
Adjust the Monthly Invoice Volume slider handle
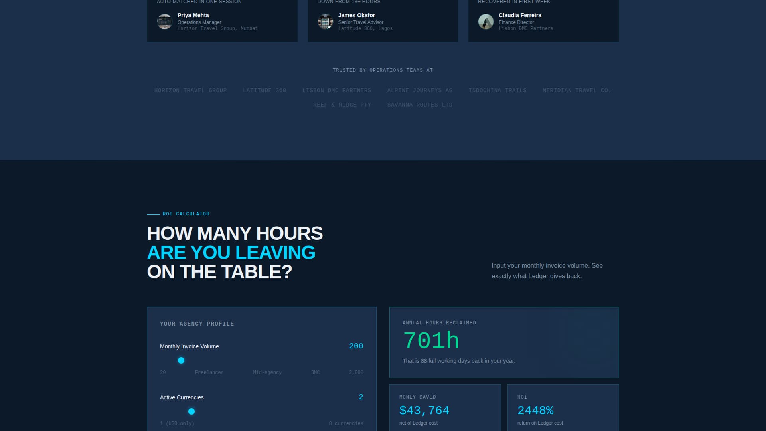181,360
